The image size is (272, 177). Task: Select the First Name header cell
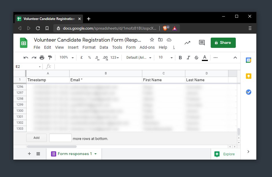(x=164, y=80)
